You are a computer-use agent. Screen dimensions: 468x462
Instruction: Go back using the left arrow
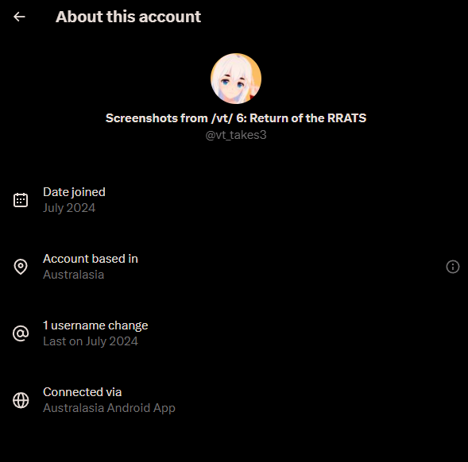coord(19,17)
